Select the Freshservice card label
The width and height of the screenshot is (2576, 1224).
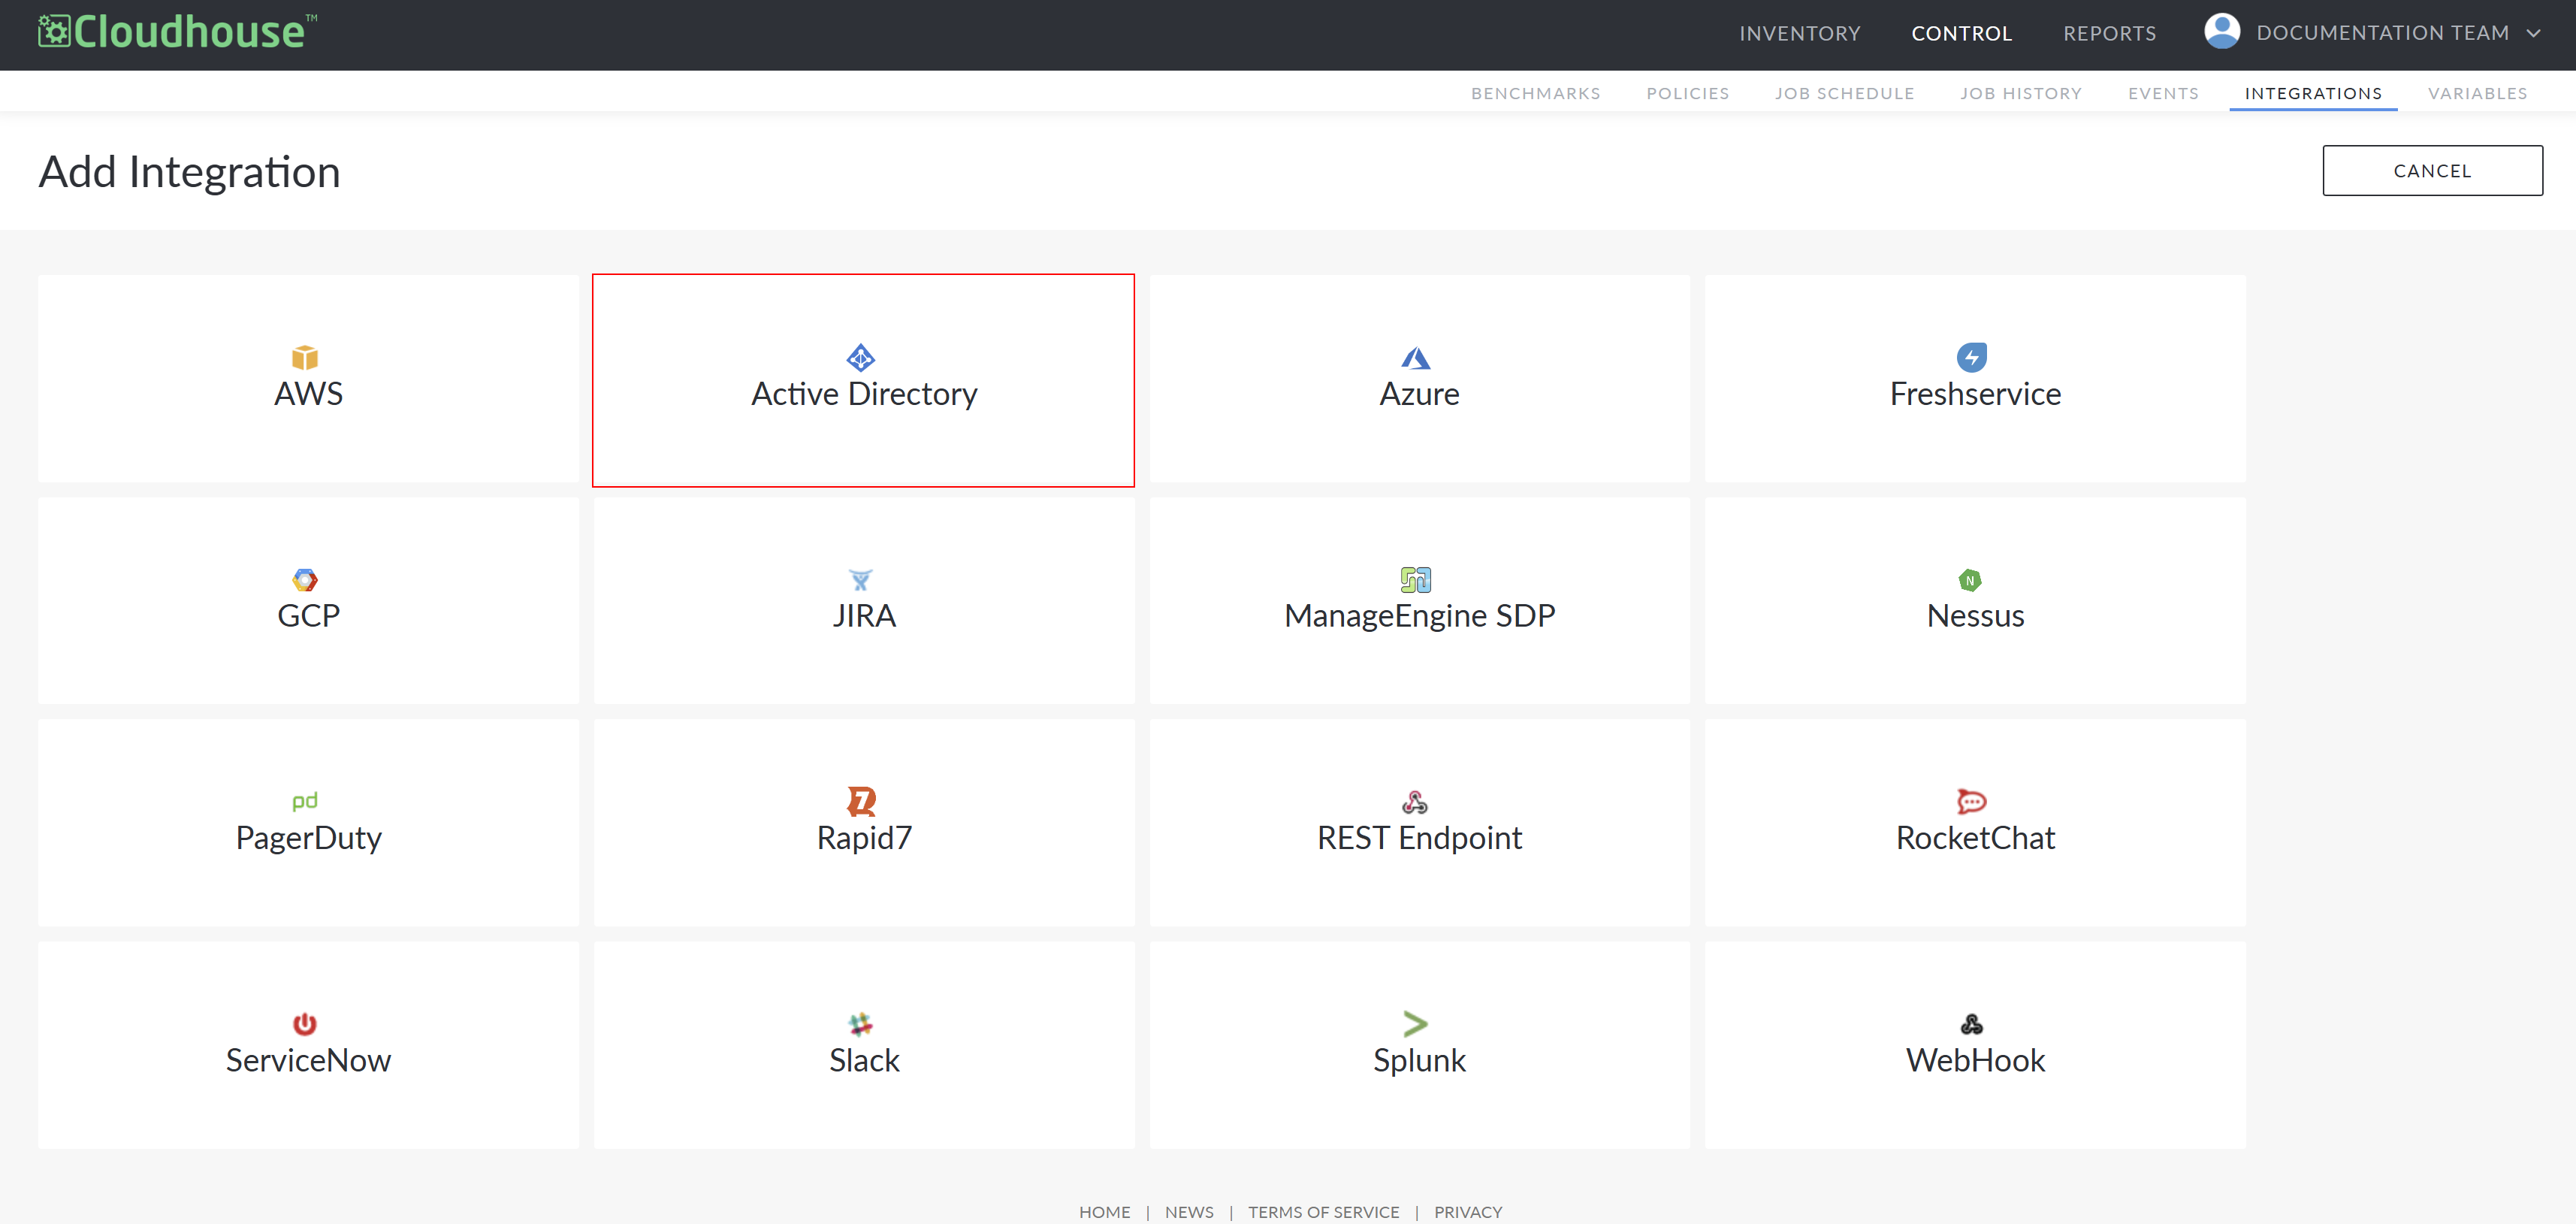point(1975,394)
